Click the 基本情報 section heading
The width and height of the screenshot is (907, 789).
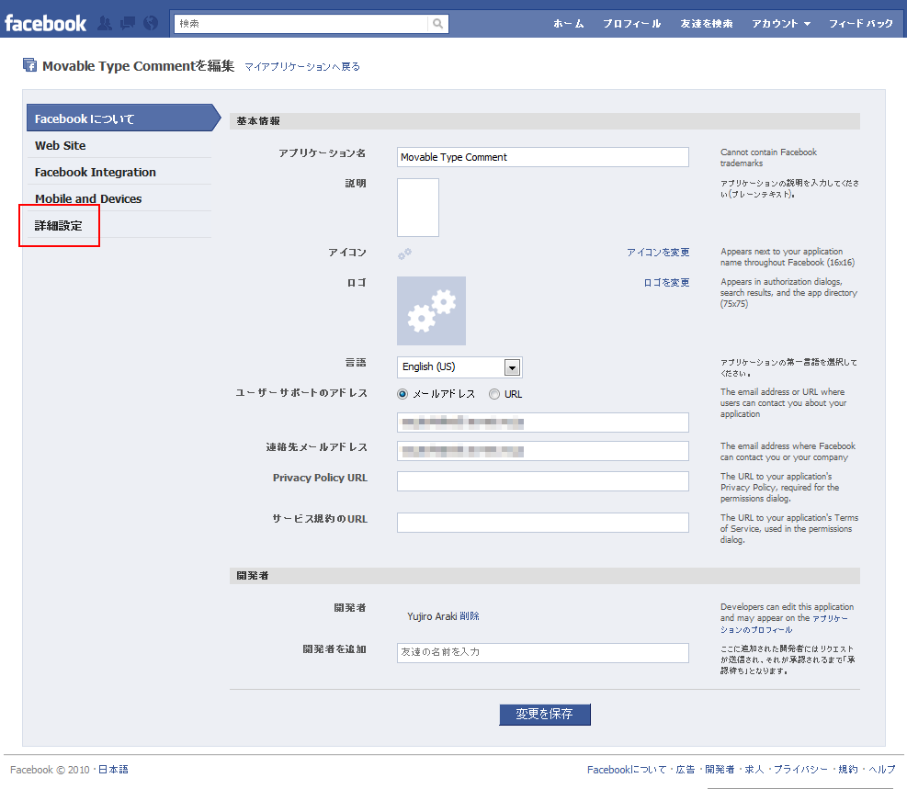pyautogui.click(x=258, y=121)
